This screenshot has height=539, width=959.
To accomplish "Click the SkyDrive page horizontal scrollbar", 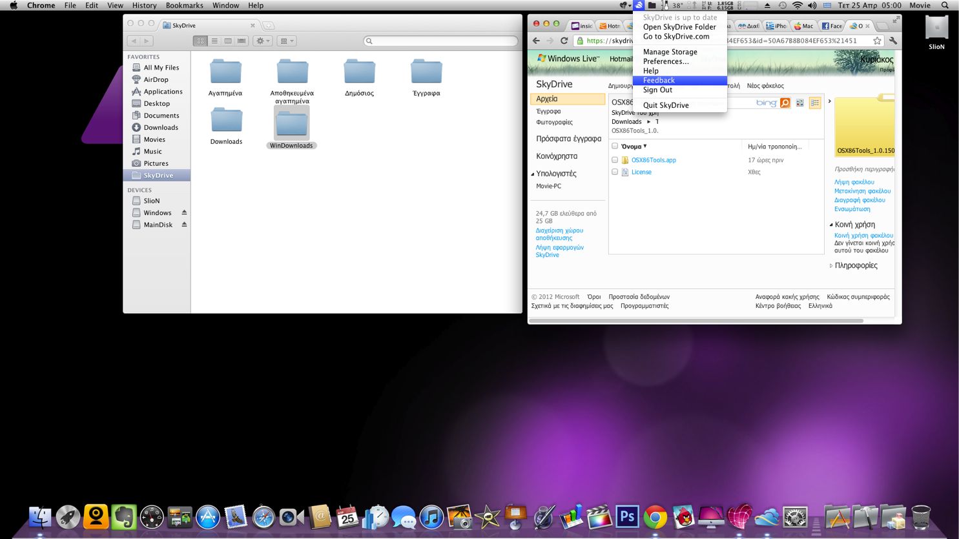I will tap(696, 320).
